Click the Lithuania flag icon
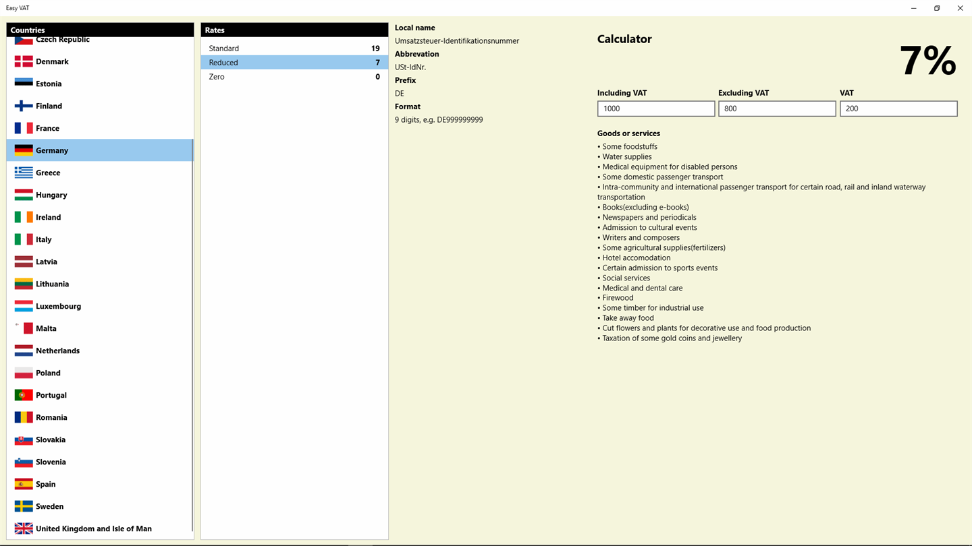Image resolution: width=972 pixels, height=546 pixels. coord(24,284)
